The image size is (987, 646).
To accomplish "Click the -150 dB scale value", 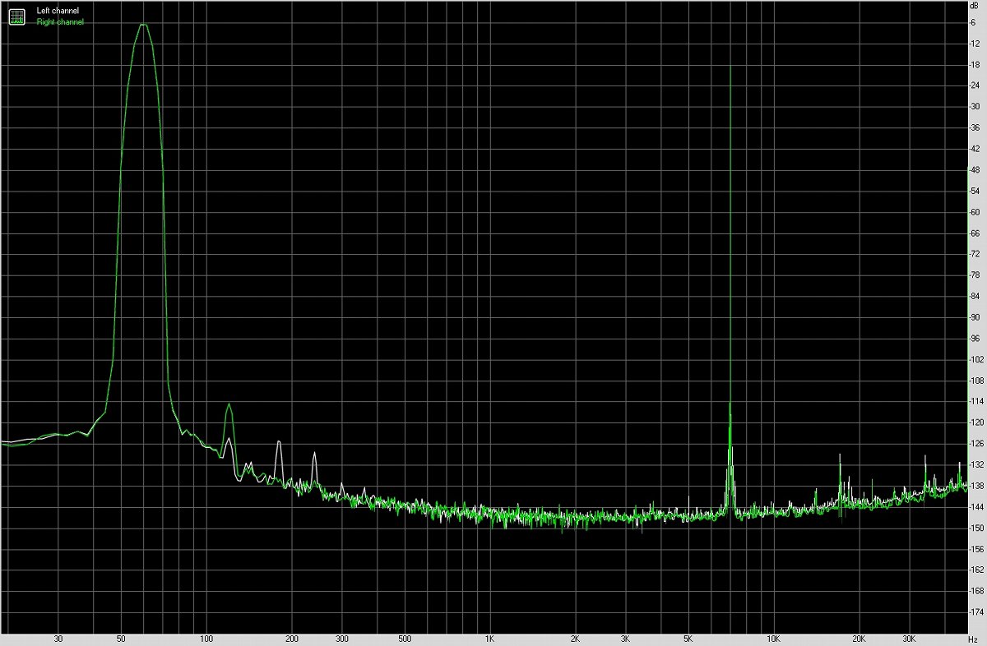I will (977, 528).
